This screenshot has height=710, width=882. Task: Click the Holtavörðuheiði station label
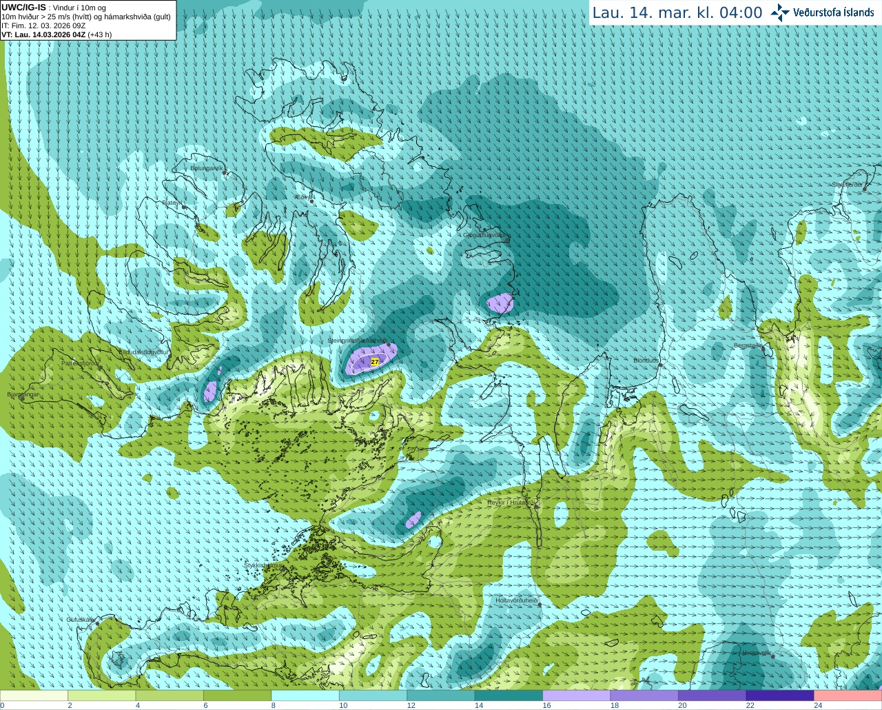[x=517, y=600]
